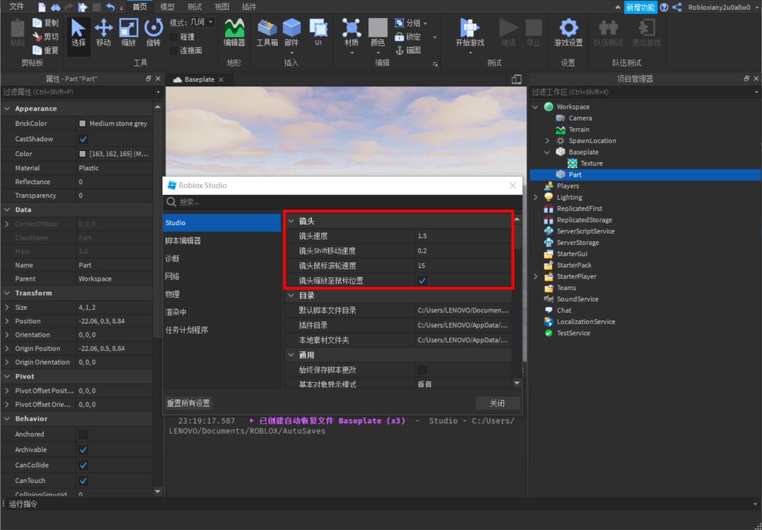The width and height of the screenshot is (762, 530).
Task: Click the 重置所有设置 button
Action: pyautogui.click(x=188, y=403)
